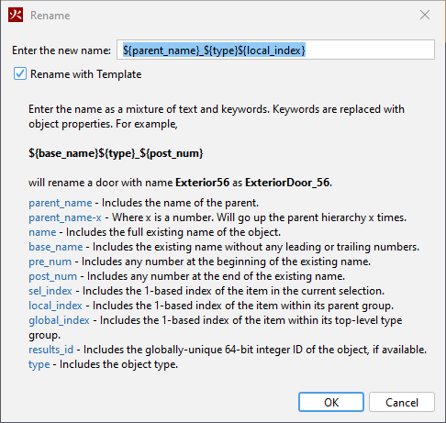
Task: Click the Rename with Template label text
Action: tap(85, 74)
